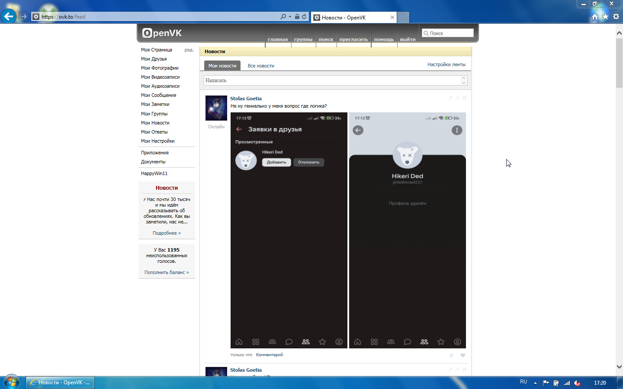Open Мои Заметки in the sidebar
The image size is (623, 389).
tap(155, 104)
